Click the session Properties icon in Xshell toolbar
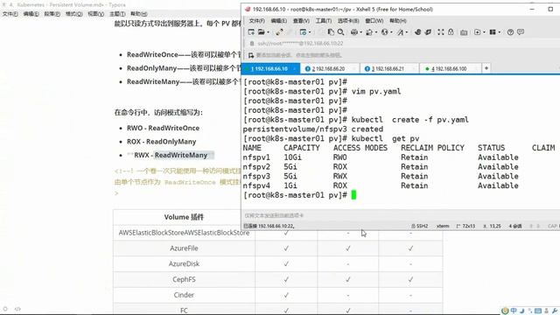The height and width of the screenshot is (315, 560). pyautogui.click(x=303, y=32)
